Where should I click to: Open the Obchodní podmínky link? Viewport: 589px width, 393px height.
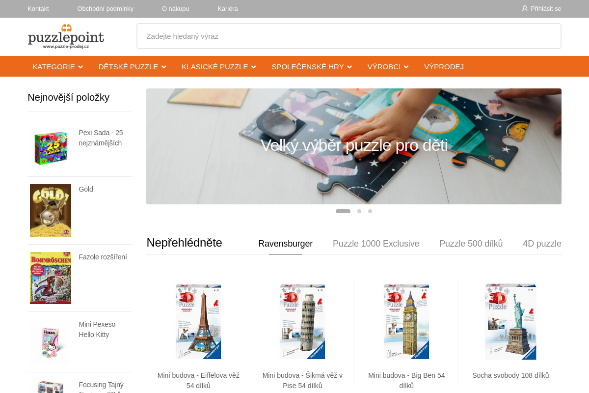pyautogui.click(x=106, y=8)
